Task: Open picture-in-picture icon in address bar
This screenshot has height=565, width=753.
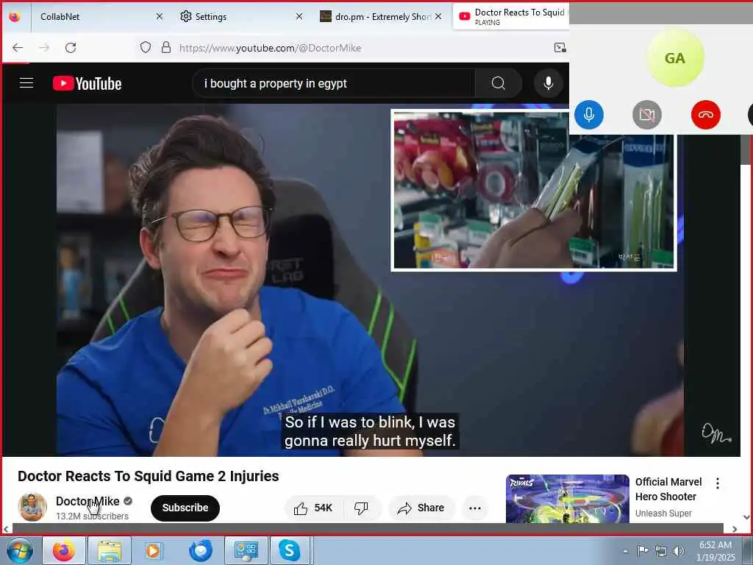Action: pyautogui.click(x=560, y=48)
